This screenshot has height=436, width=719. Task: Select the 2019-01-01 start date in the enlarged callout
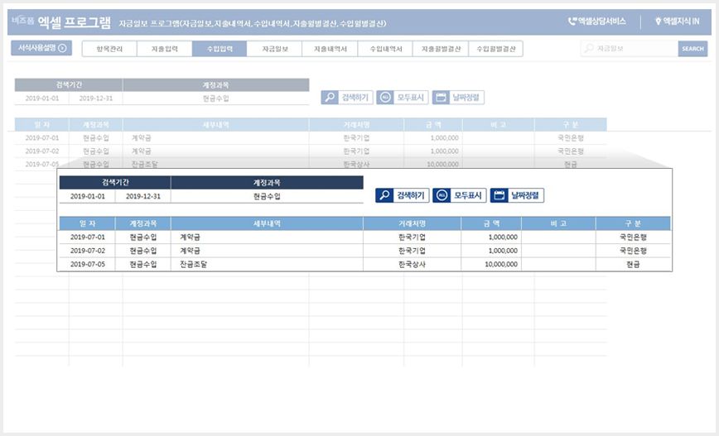click(x=87, y=196)
